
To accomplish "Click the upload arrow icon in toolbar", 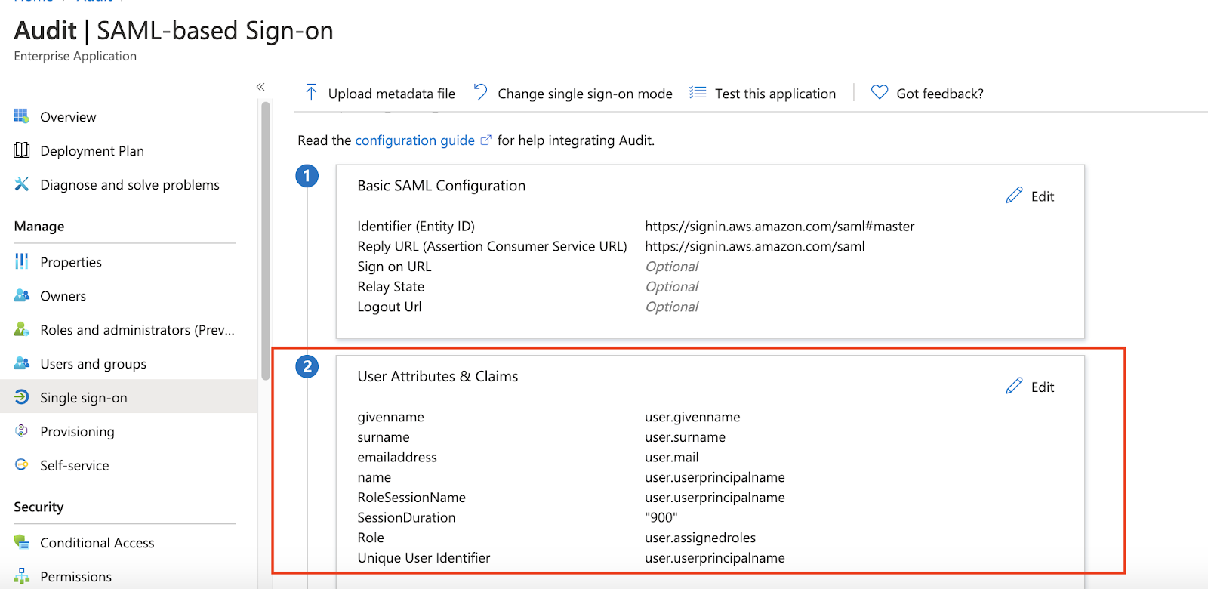I will click(311, 93).
